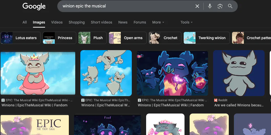The image size is (271, 135).
Task: Filter by Plush chip
Action: click(92, 38)
